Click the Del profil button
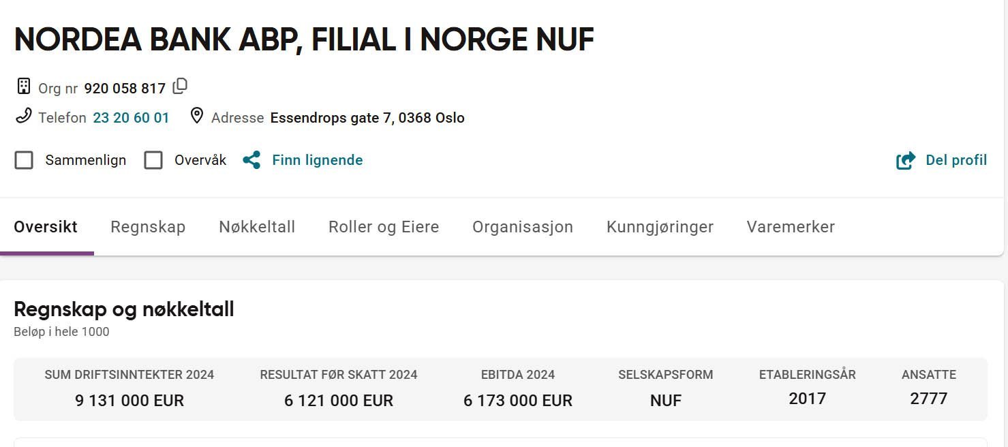 pyautogui.click(x=941, y=161)
